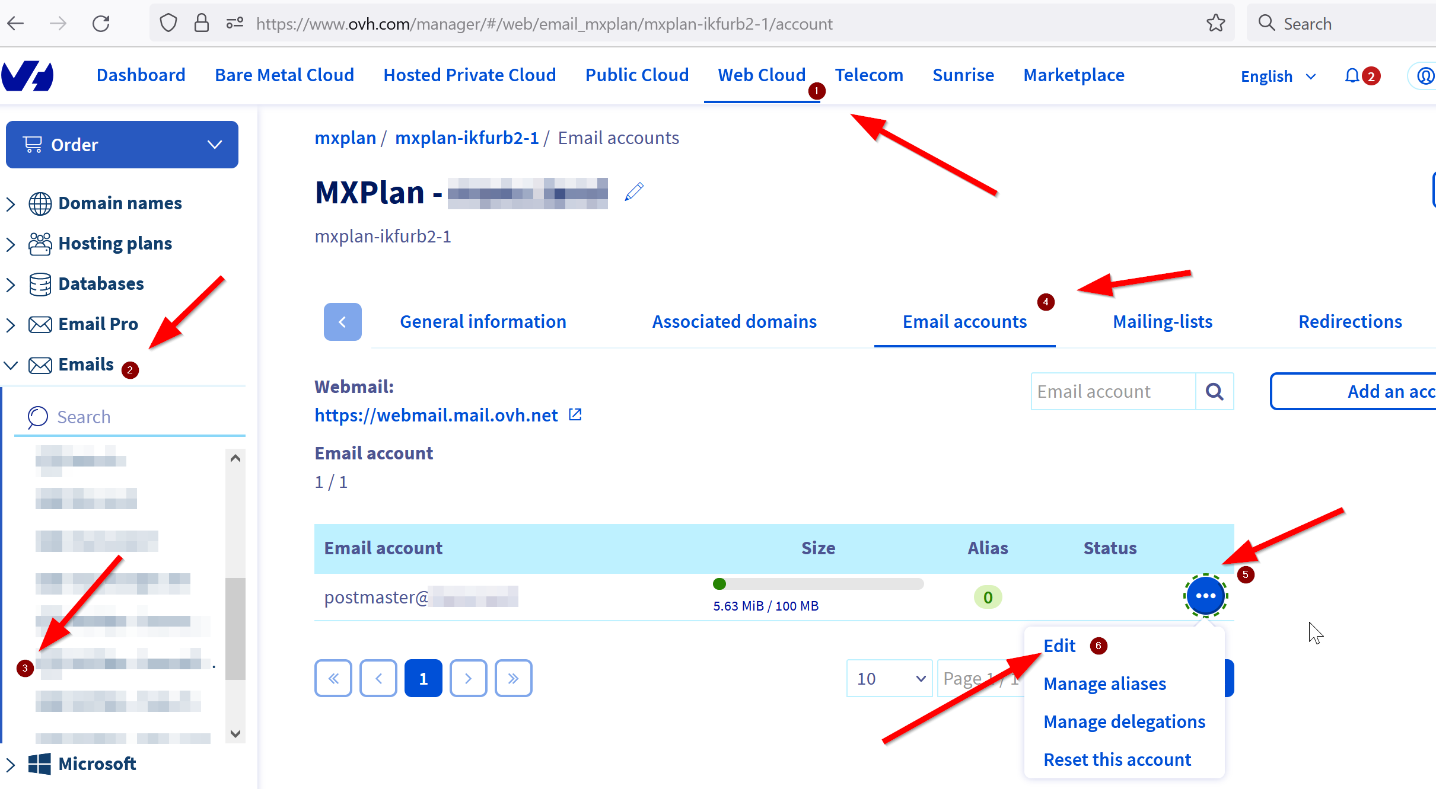
Task: Click the Add an account button
Action: tap(1353, 391)
